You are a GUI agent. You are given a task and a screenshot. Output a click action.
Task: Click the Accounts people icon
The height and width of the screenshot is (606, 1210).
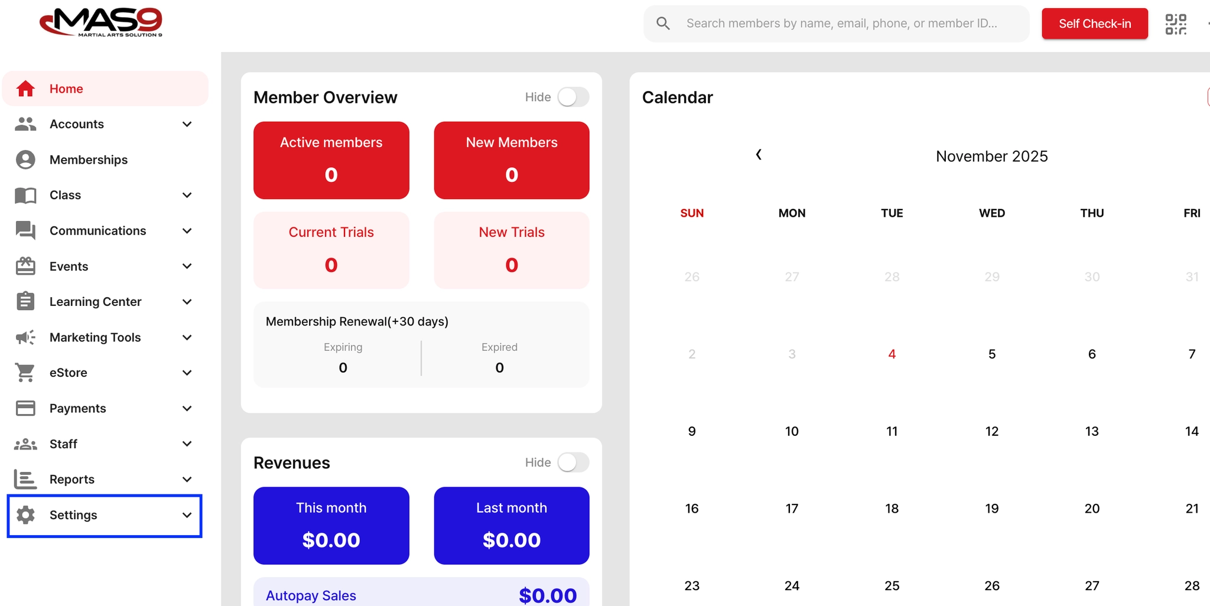25,124
